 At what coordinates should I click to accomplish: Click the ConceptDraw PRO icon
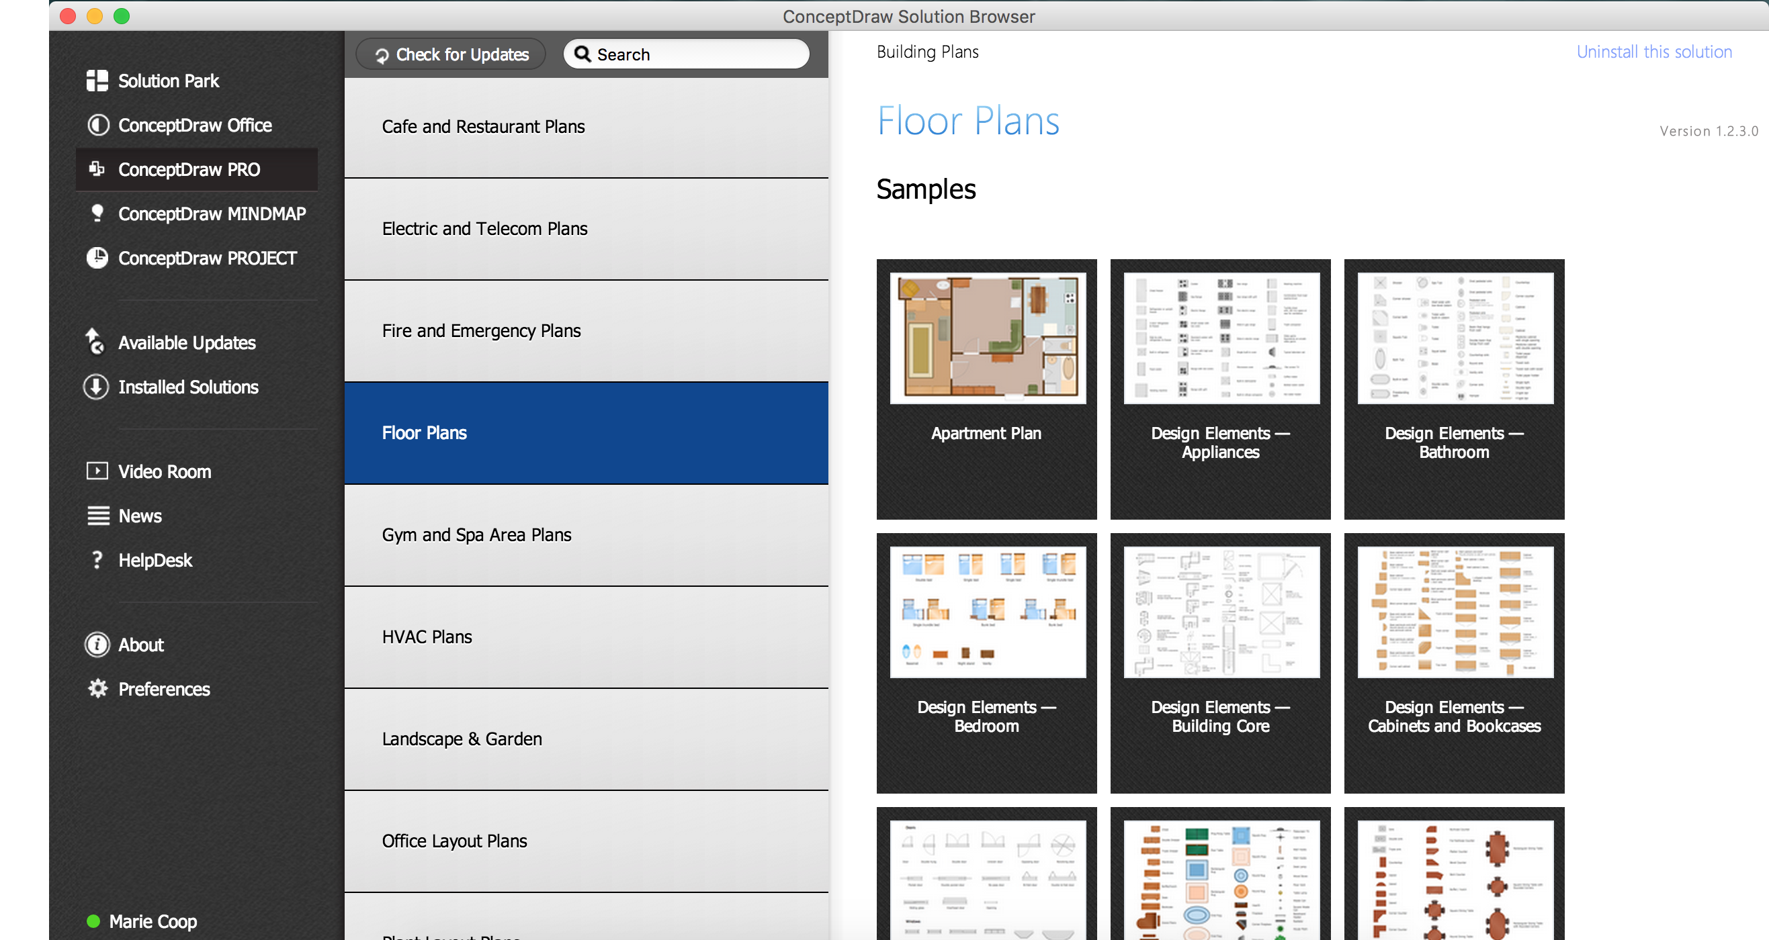pos(97,169)
